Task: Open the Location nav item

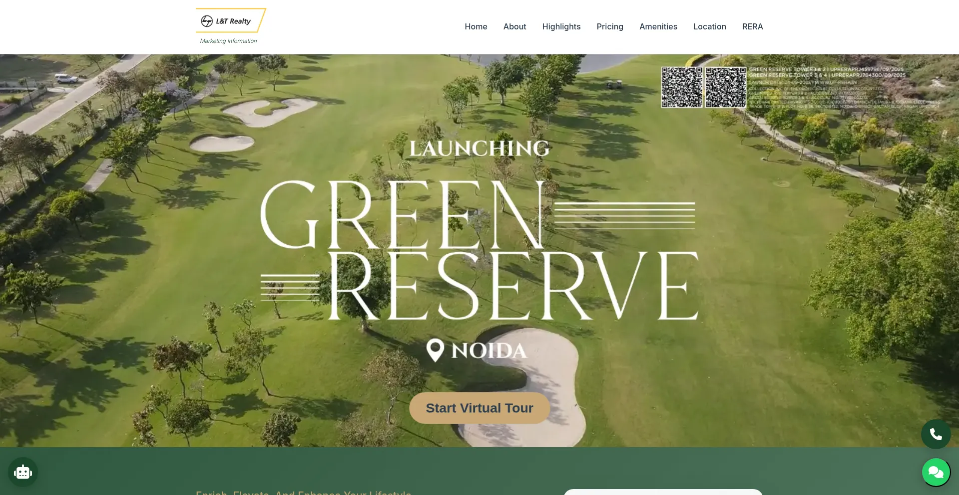Action: click(x=710, y=26)
